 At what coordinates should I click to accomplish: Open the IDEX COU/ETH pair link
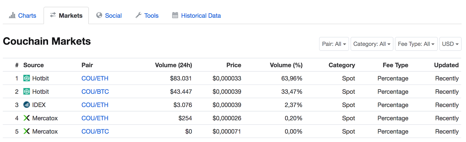tap(95, 105)
